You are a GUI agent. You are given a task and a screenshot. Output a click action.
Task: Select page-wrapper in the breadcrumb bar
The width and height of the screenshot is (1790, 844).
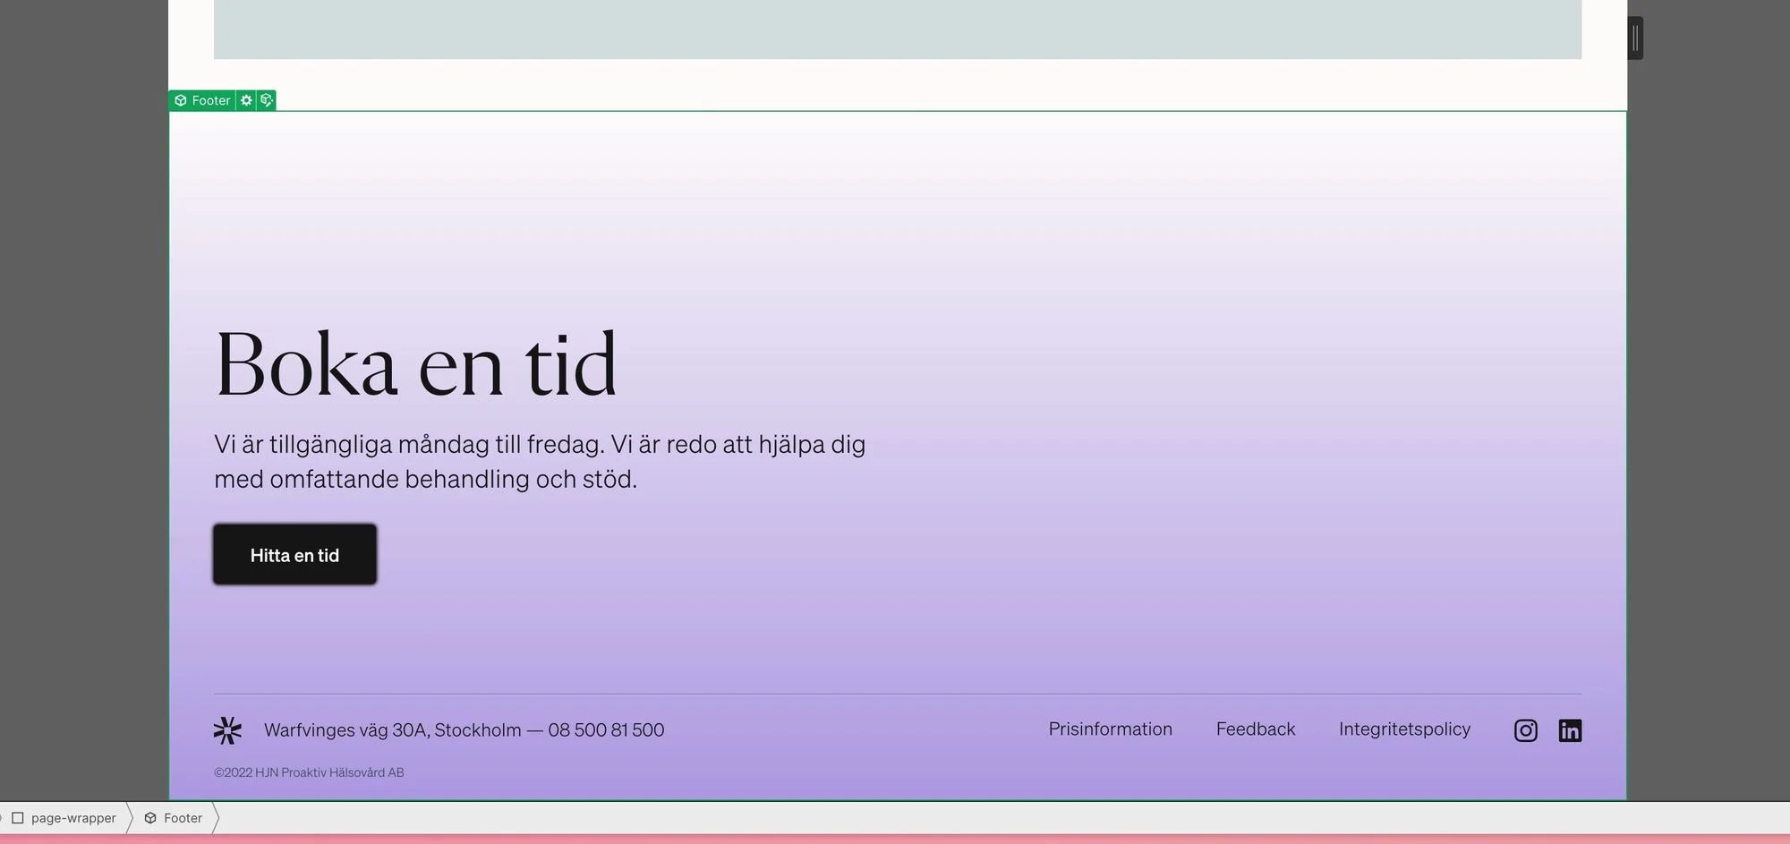tap(73, 817)
